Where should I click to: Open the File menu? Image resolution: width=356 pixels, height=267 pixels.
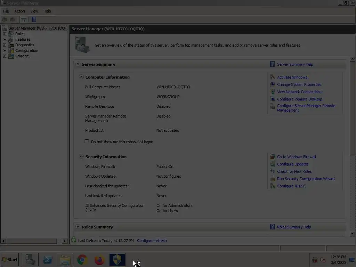pos(6,11)
